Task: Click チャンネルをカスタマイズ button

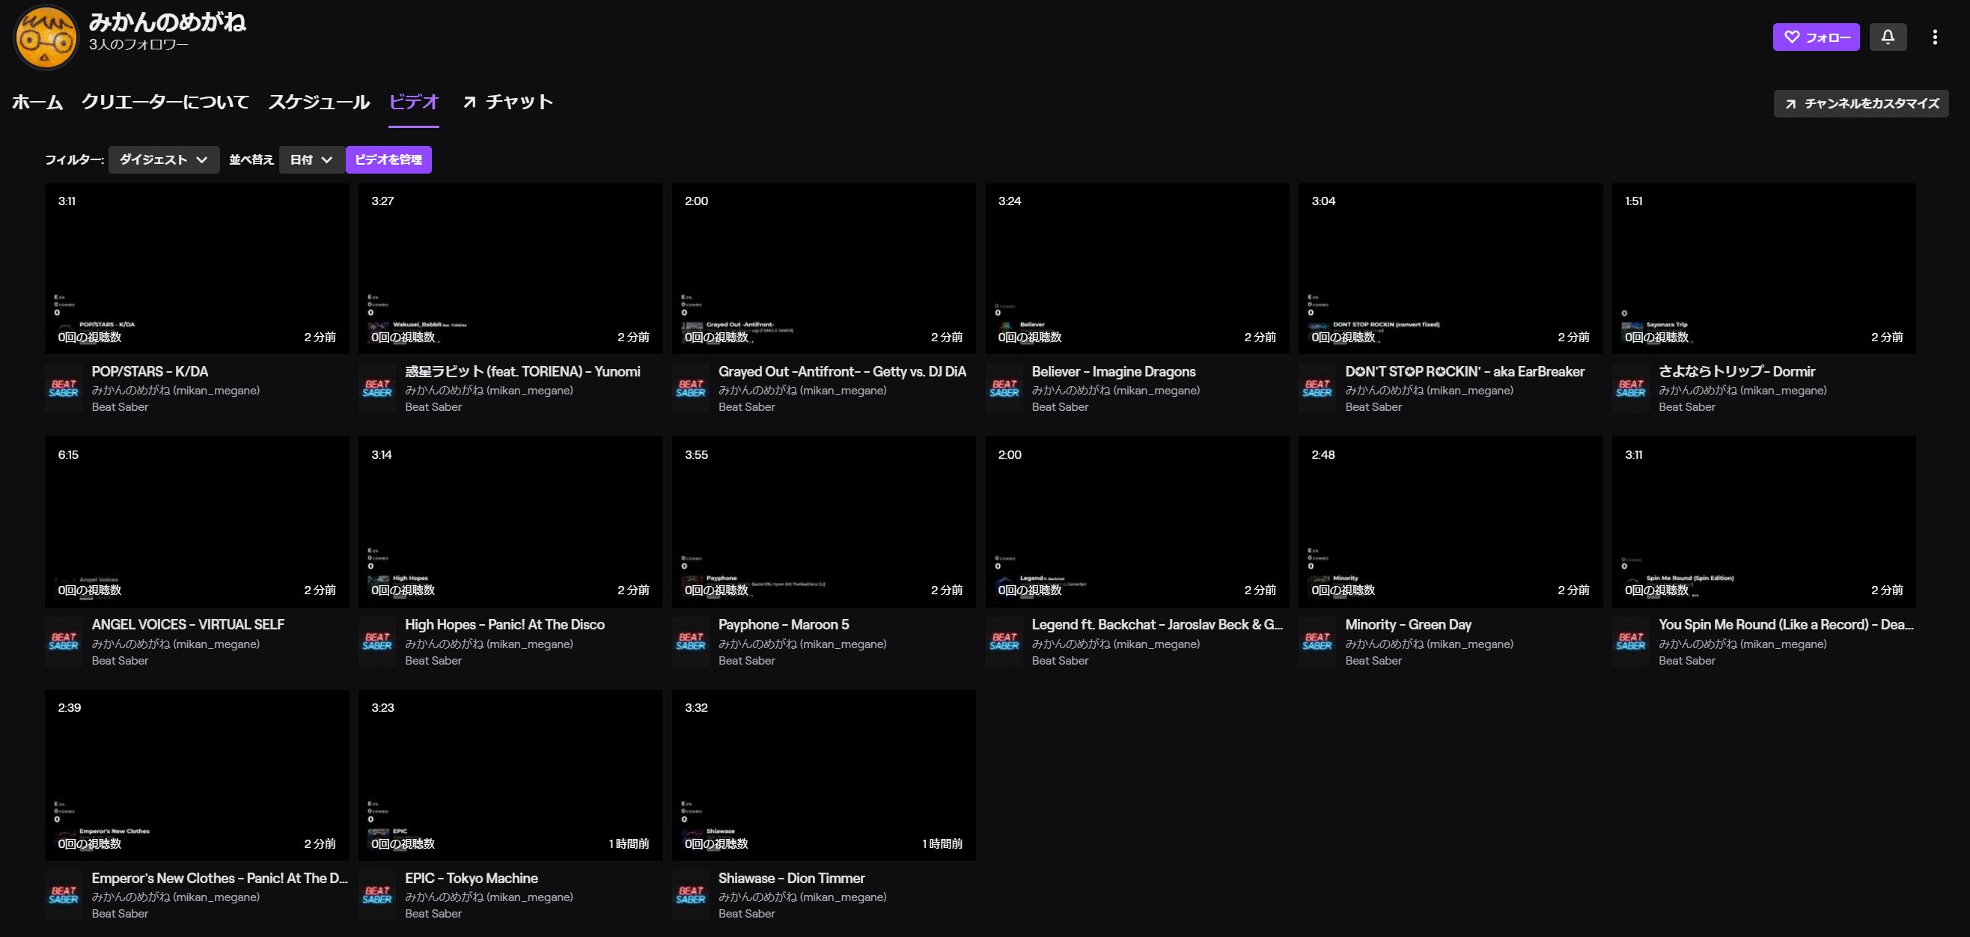Action: [x=1861, y=103]
